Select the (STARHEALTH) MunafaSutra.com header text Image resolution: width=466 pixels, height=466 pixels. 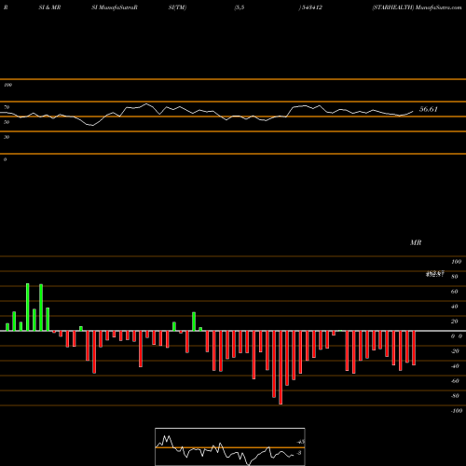coord(417,7)
